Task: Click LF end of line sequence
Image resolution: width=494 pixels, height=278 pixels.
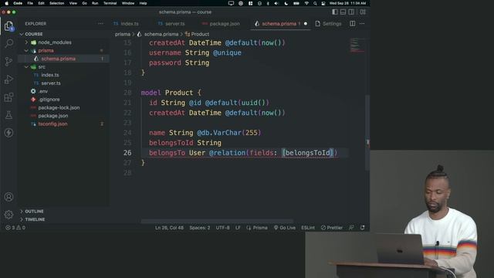Action: (238, 228)
